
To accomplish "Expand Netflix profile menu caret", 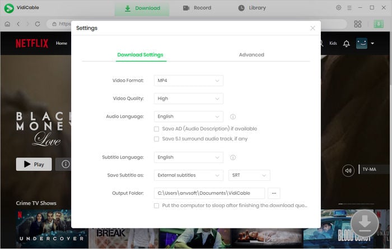I will click(372, 44).
